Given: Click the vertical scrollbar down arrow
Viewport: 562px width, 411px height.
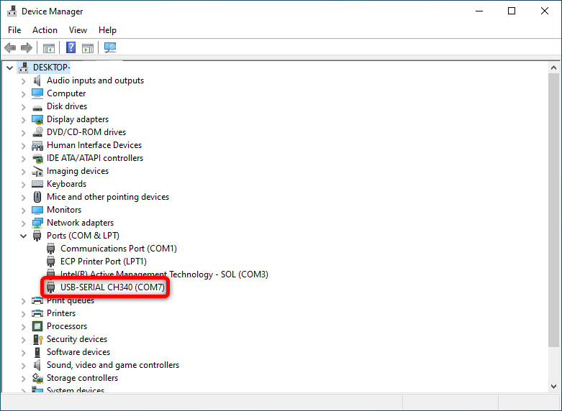Looking at the screenshot, I should [554, 387].
